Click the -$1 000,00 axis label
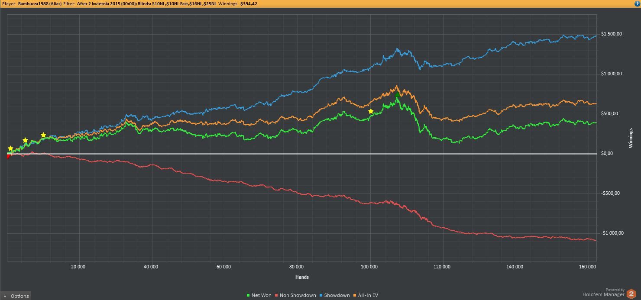 click(x=612, y=233)
